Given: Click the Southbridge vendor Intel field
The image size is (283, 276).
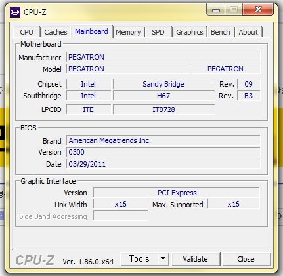Looking at the screenshot, I should click(x=89, y=96).
